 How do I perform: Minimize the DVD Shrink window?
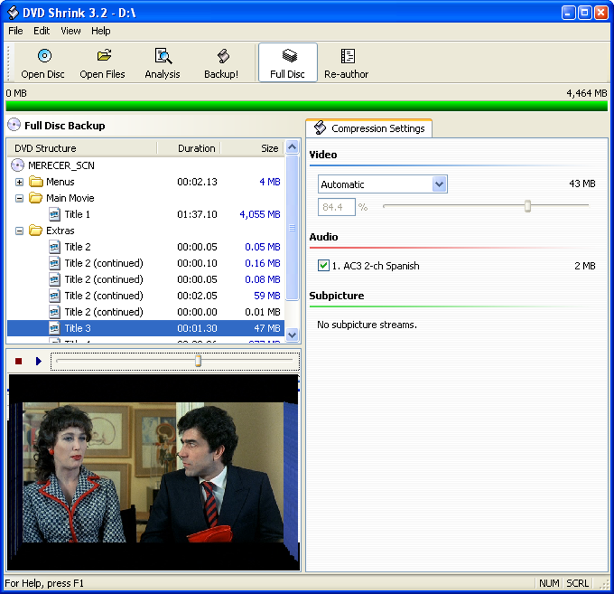[x=568, y=13]
